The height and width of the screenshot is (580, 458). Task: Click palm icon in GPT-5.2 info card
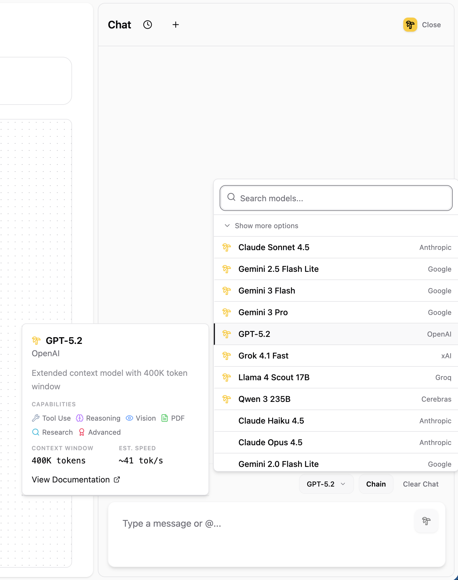(x=36, y=341)
